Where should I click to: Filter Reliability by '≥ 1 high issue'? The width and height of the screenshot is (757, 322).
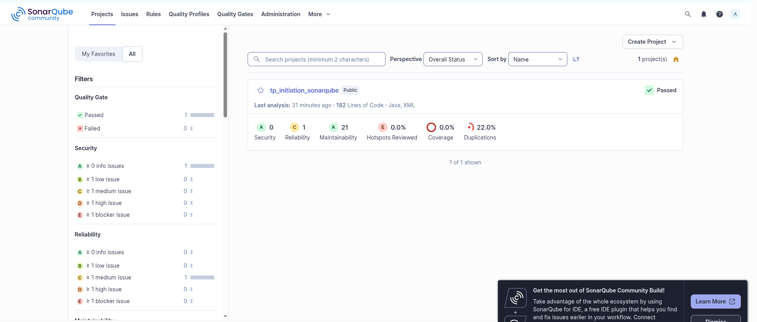[145, 289]
